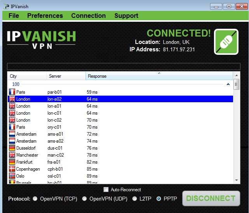Click the CONNECTED! status text
Screen dimensions: 249x213
179,33
